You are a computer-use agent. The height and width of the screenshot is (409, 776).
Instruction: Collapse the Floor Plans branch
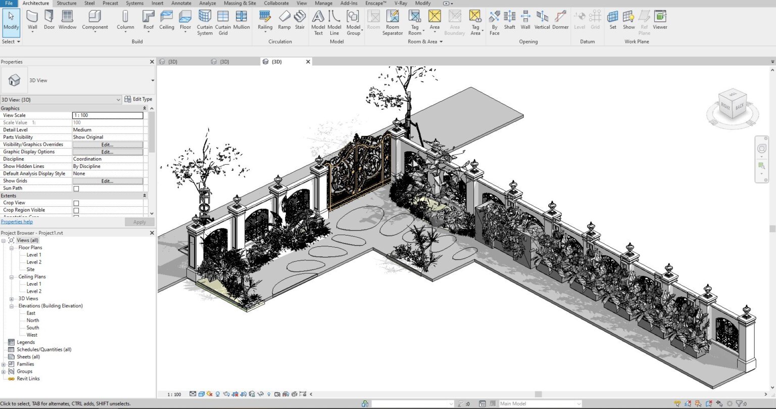pyautogui.click(x=12, y=247)
